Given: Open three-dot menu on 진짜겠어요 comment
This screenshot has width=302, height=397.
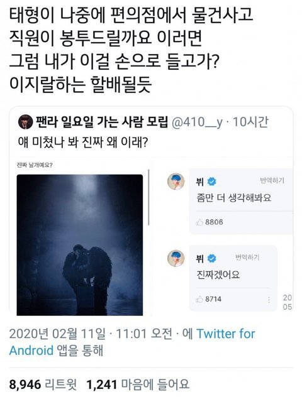Looking at the screenshot, I should click(269, 300).
